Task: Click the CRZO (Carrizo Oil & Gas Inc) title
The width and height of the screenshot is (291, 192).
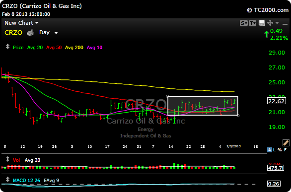Action: tap(42, 6)
